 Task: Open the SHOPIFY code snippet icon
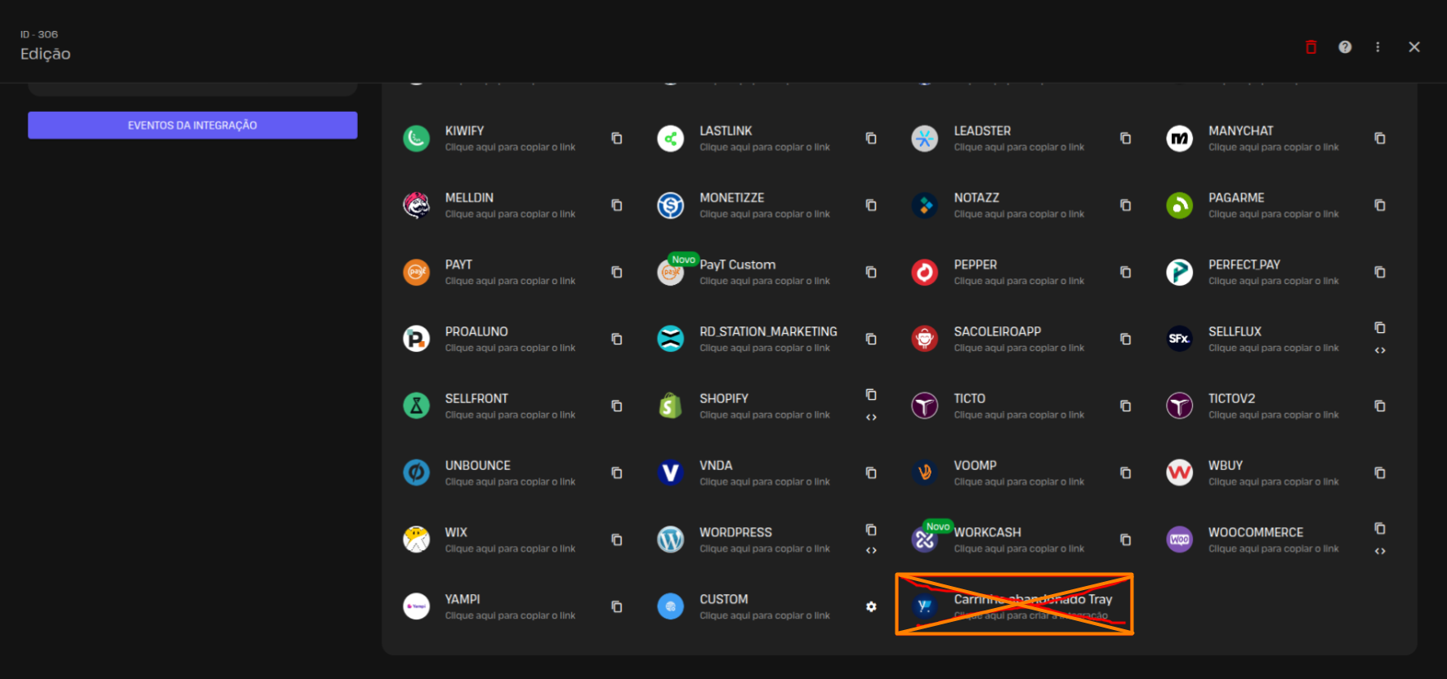click(x=871, y=417)
